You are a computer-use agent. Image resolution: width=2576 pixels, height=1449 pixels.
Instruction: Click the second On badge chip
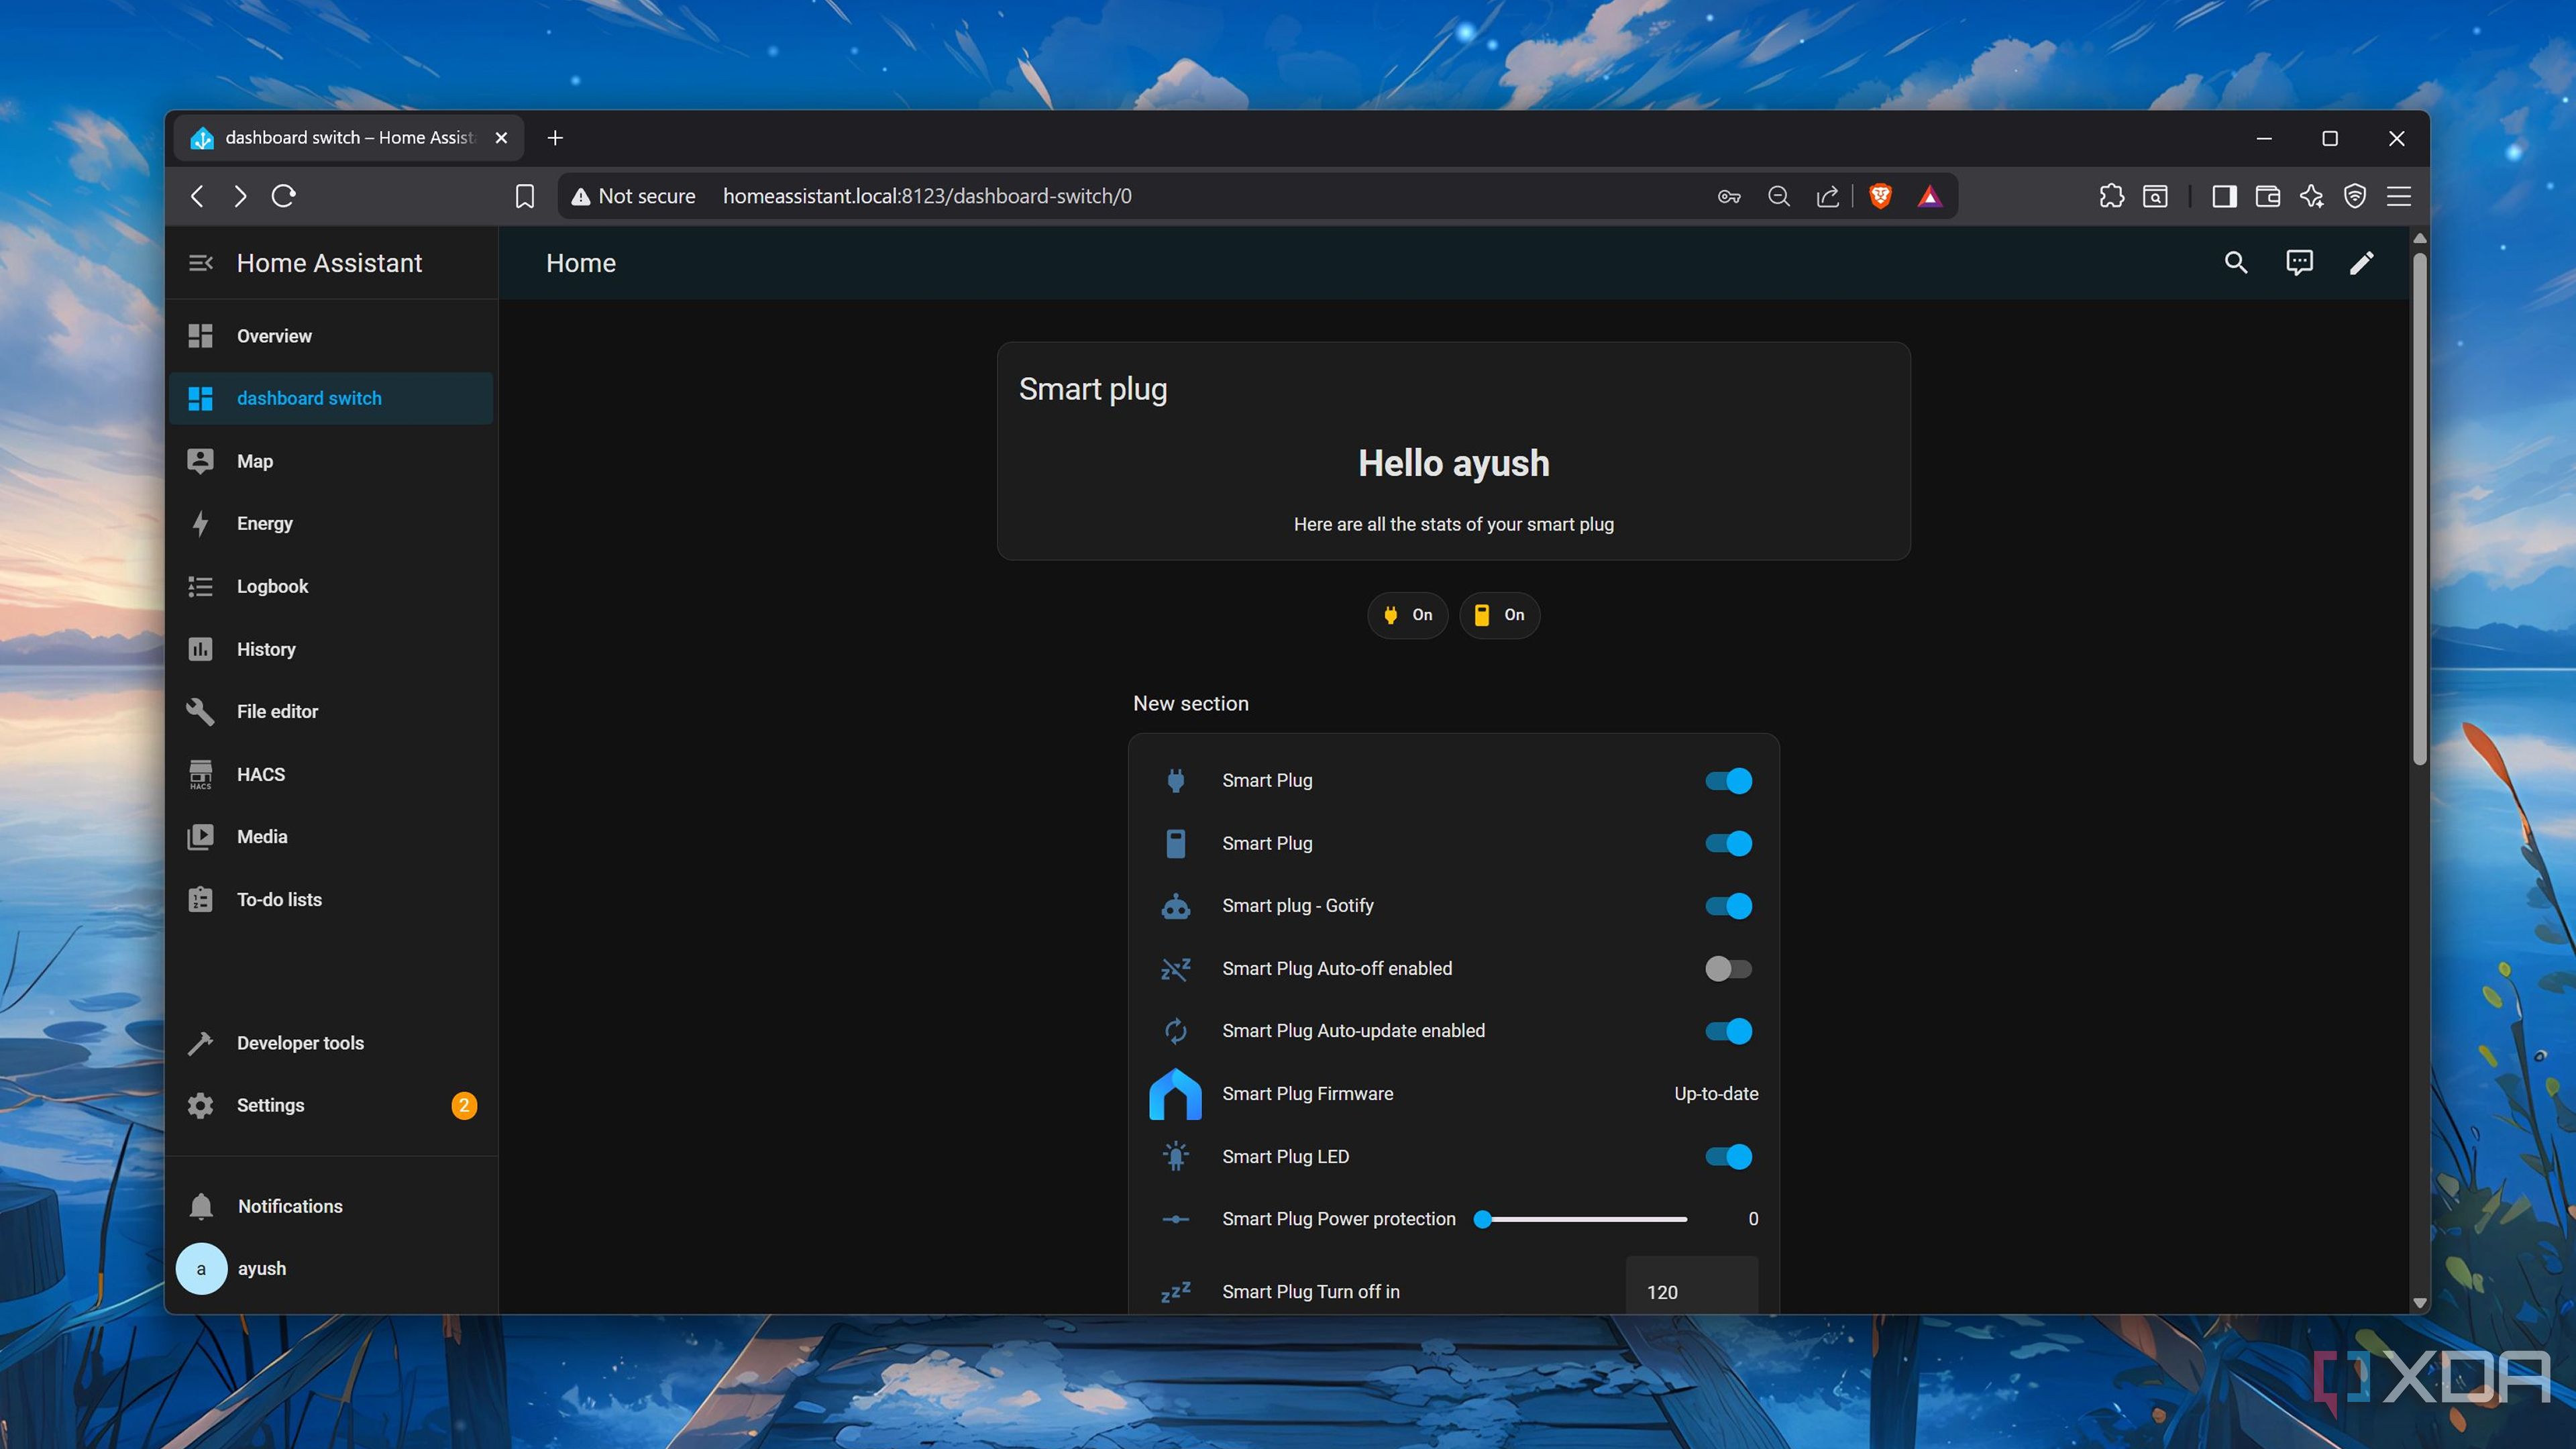[1499, 615]
